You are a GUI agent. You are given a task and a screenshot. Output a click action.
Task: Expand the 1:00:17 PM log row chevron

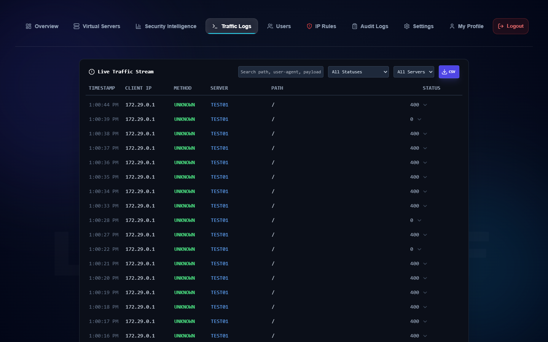coord(425,321)
